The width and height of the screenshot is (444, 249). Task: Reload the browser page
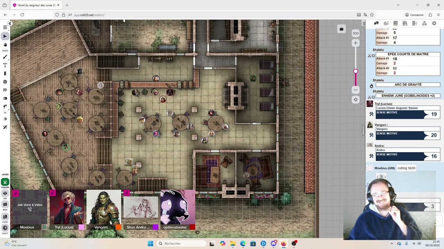coord(22,15)
